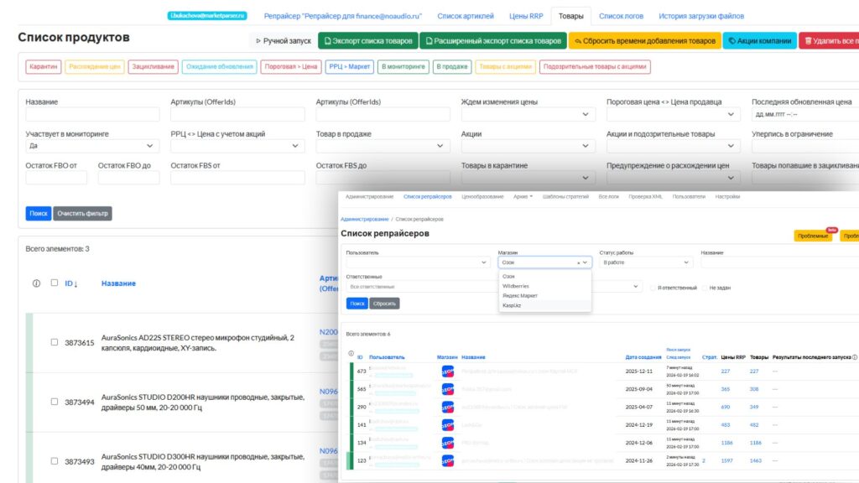Click the tag icon on Акции компании
Screen dimensions: 859x483
[x=731, y=40]
